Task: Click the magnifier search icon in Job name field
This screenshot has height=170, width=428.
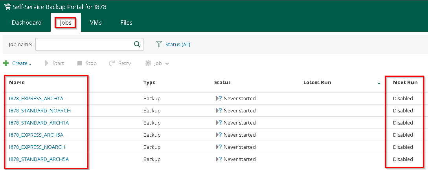Action: point(137,44)
